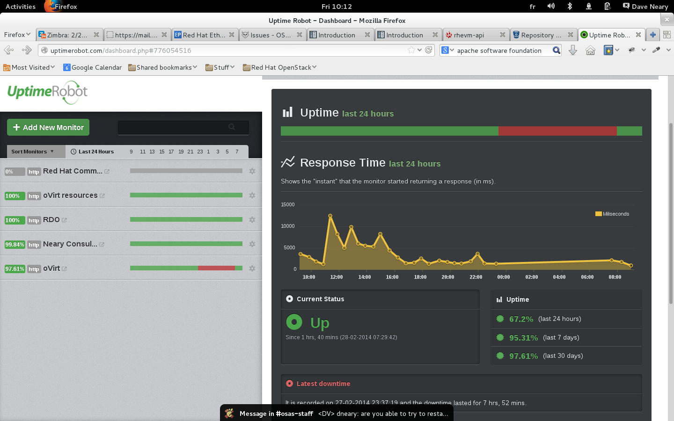This screenshot has height=421, width=674.
Task: Open settings gear for oVirt monitor
Action: click(252, 269)
